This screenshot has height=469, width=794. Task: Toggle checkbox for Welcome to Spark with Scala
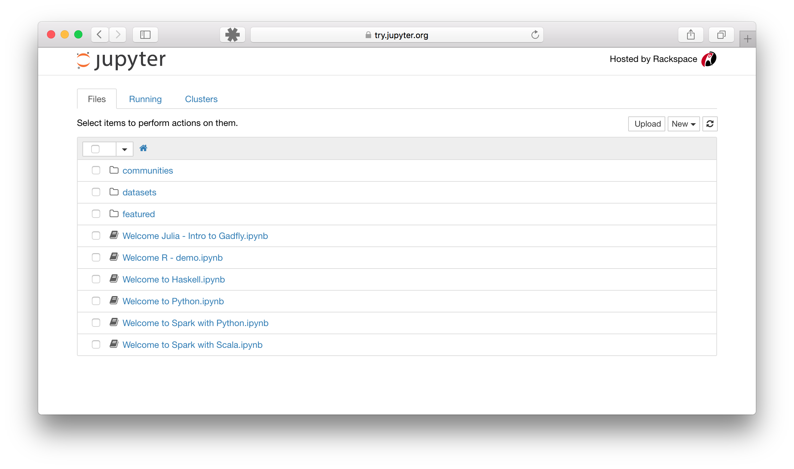pos(96,344)
